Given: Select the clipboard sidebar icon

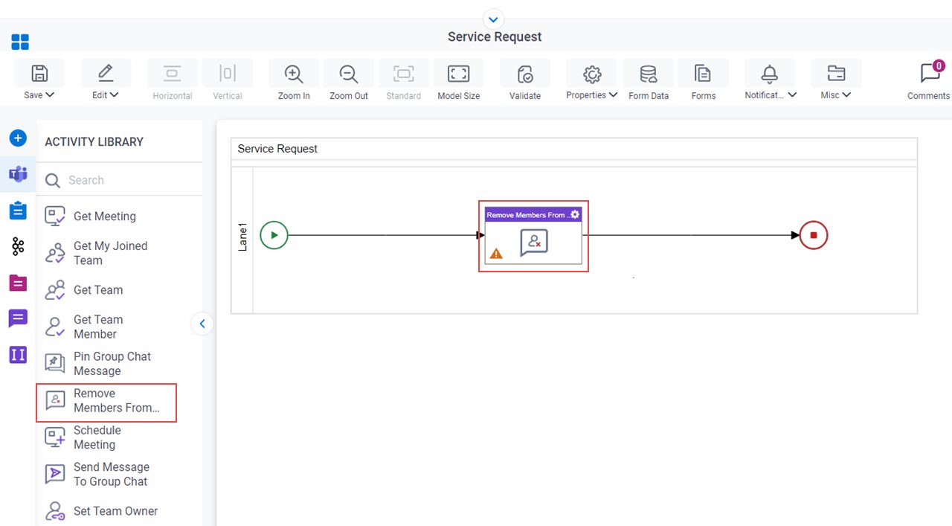Looking at the screenshot, I should tap(18, 211).
